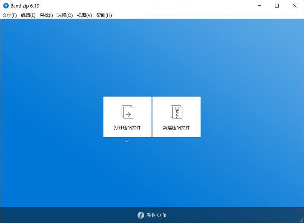
Task: Click the Bandizip logo in the title bar
Action: coord(5,6)
